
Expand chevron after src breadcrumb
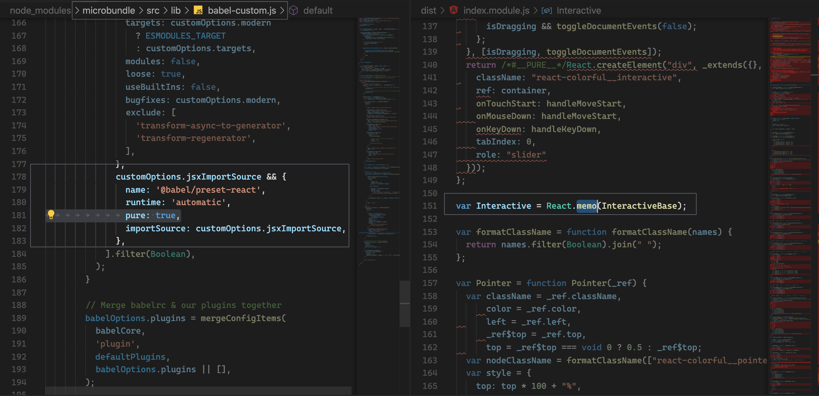(165, 10)
